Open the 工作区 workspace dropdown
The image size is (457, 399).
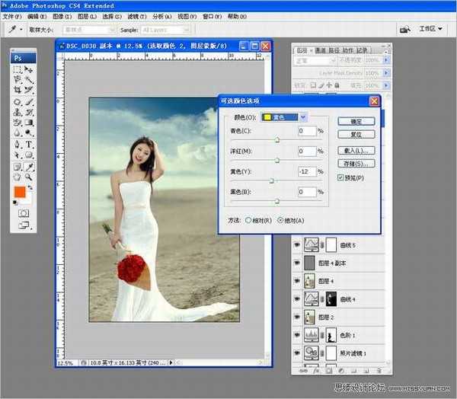(430, 29)
